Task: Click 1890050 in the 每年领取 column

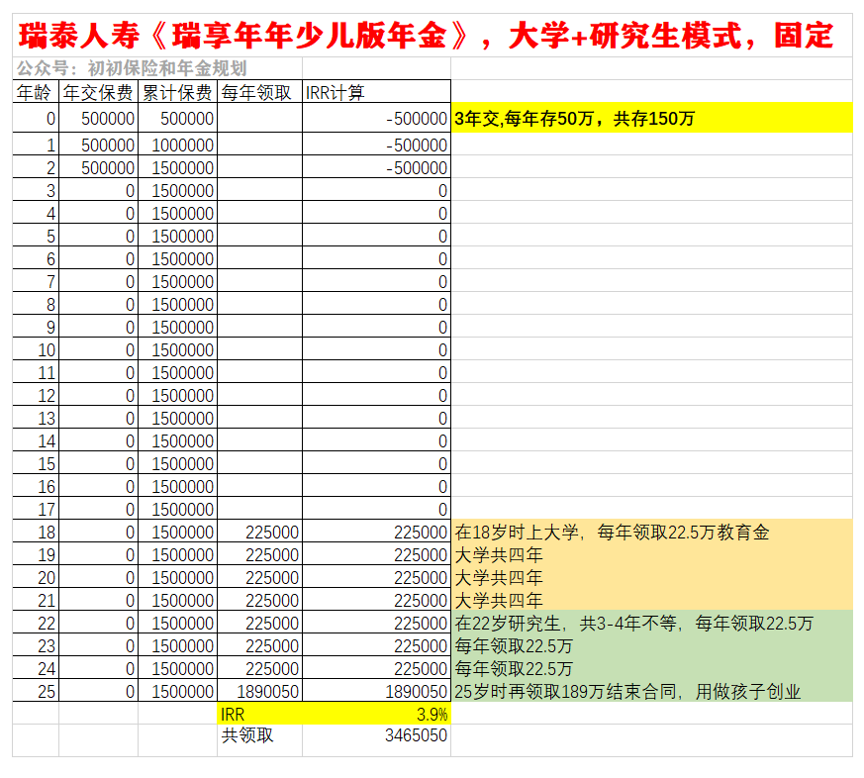Action: [259, 690]
